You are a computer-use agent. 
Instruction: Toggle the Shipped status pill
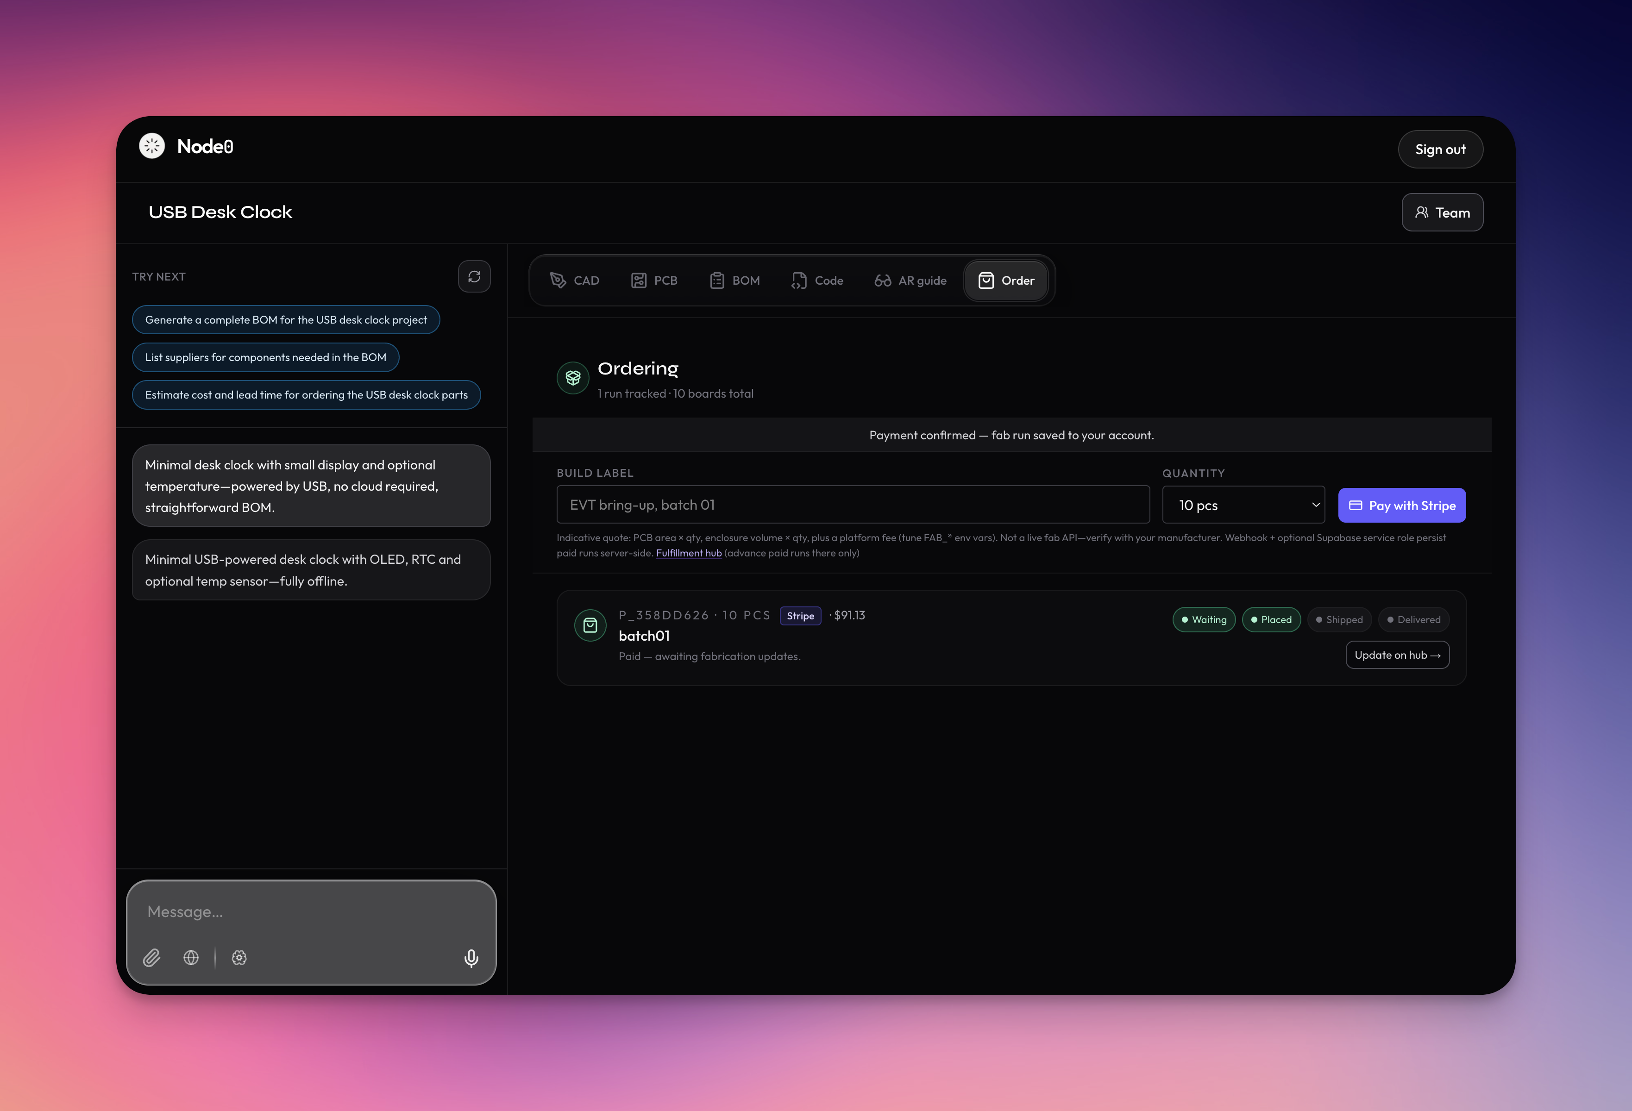[x=1338, y=620]
